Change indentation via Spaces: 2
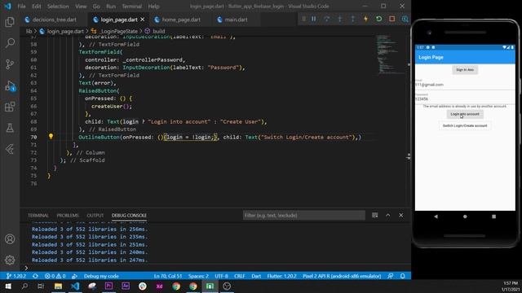This screenshot has width=522, height=293. point(198,276)
